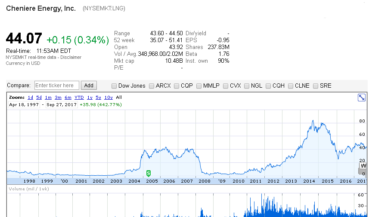Open the Disclaimer link
369x217 pixels.
[71, 57]
